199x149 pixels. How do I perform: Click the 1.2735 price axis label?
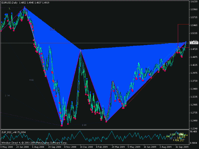(x=194, y=112)
